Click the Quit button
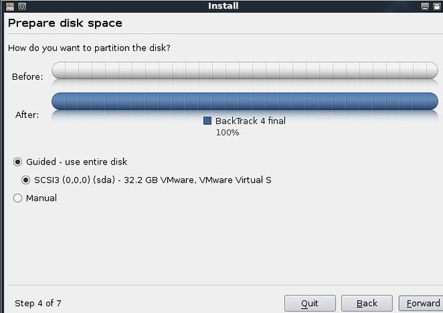443x313 pixels. [x=310, y=303]
